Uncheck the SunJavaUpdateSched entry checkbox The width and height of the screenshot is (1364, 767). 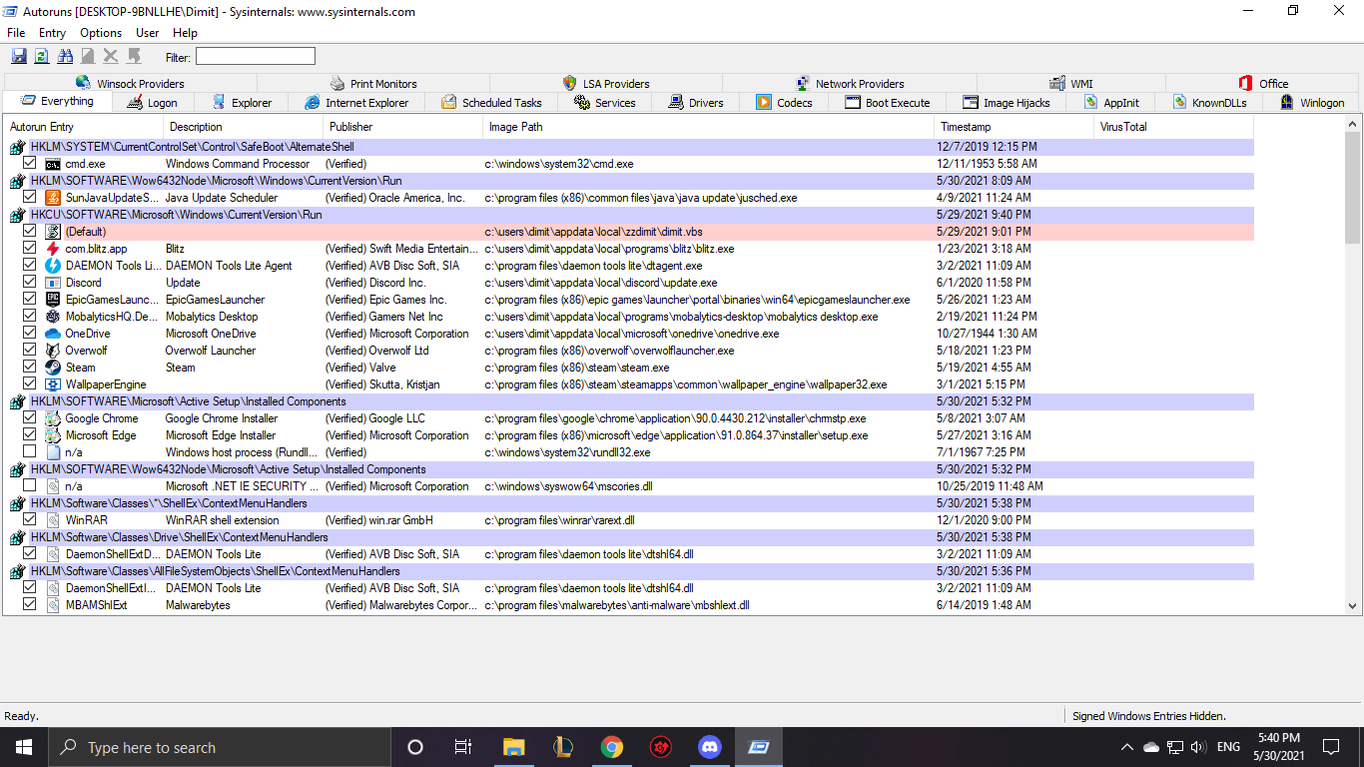click(x=30, y=197)
